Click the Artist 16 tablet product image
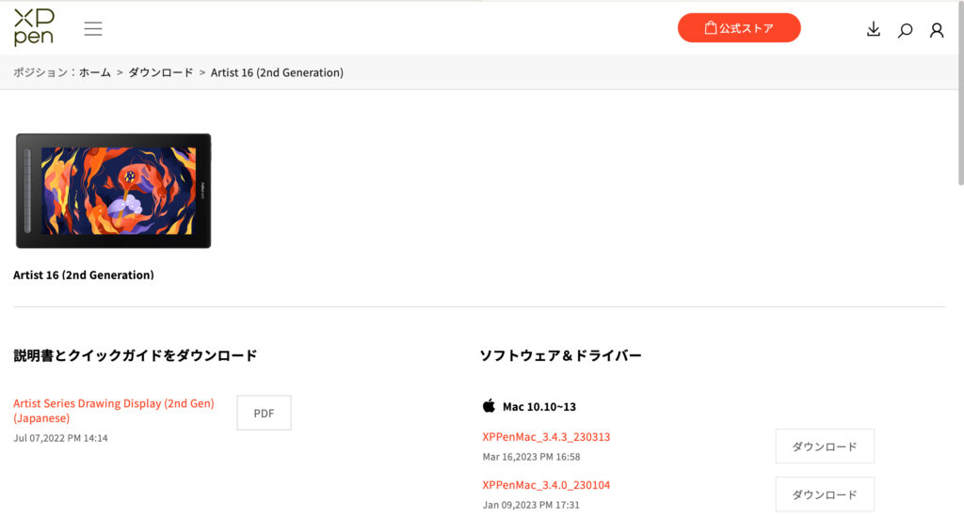Screen dimensions: 964x517 (113, 190)
